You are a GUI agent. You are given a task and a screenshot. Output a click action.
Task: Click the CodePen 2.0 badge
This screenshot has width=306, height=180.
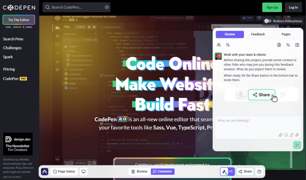coord(122,119)
